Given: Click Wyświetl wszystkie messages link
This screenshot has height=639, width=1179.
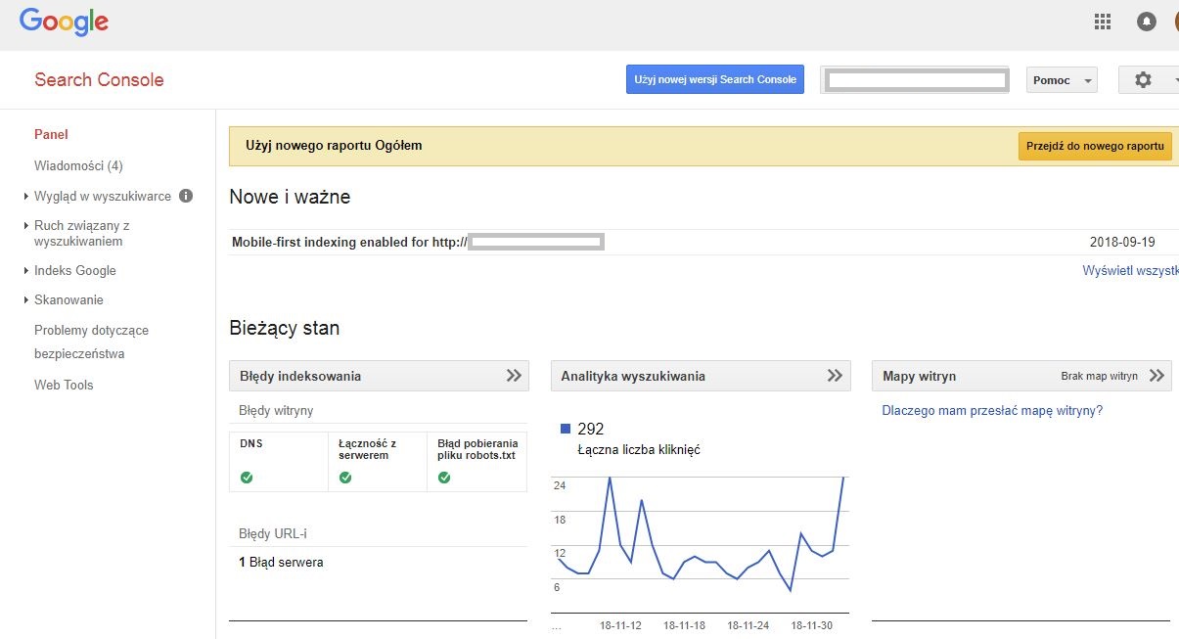Looking at the screenshot, I should (1130, 270).
